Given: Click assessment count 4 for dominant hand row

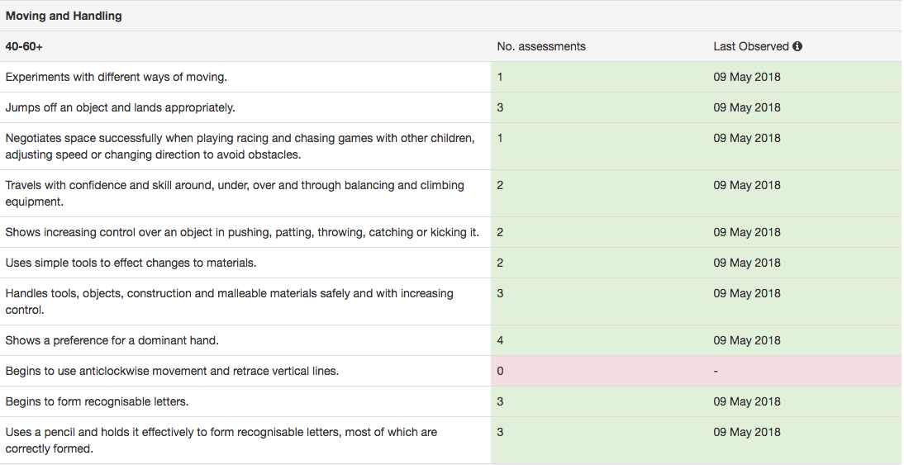Looking at the screenshot, I should pos(500,340).
